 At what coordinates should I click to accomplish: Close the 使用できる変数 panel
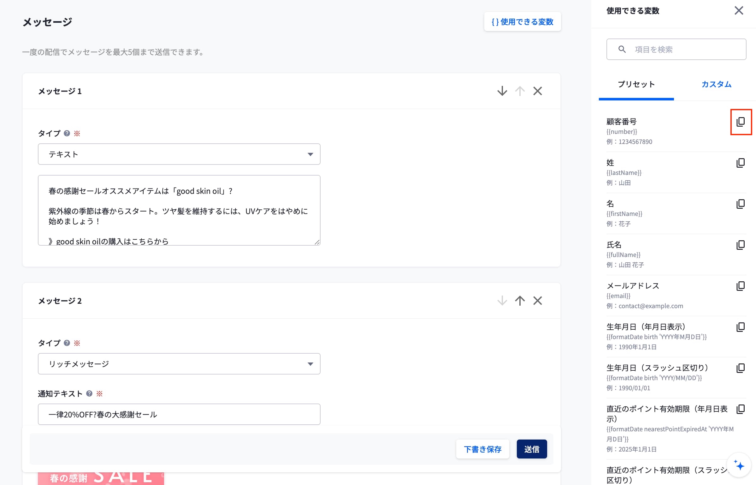click(x=739, y=11)
